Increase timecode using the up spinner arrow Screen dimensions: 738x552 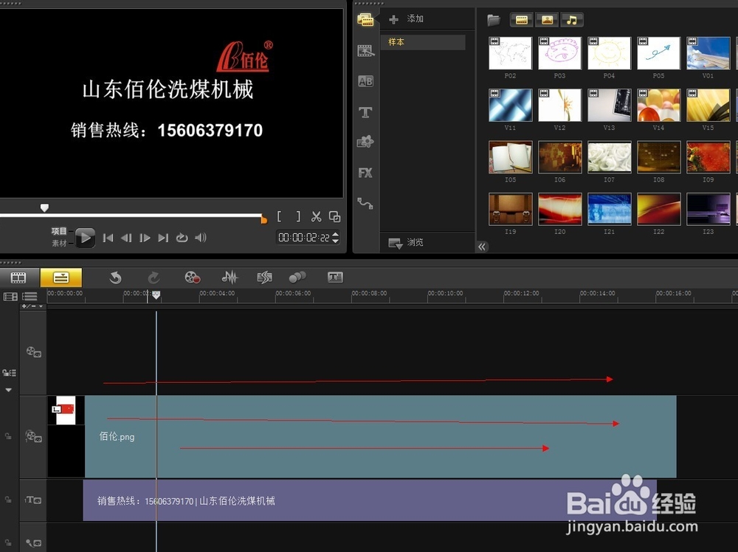pyautogui.click(x=336, y=234)
